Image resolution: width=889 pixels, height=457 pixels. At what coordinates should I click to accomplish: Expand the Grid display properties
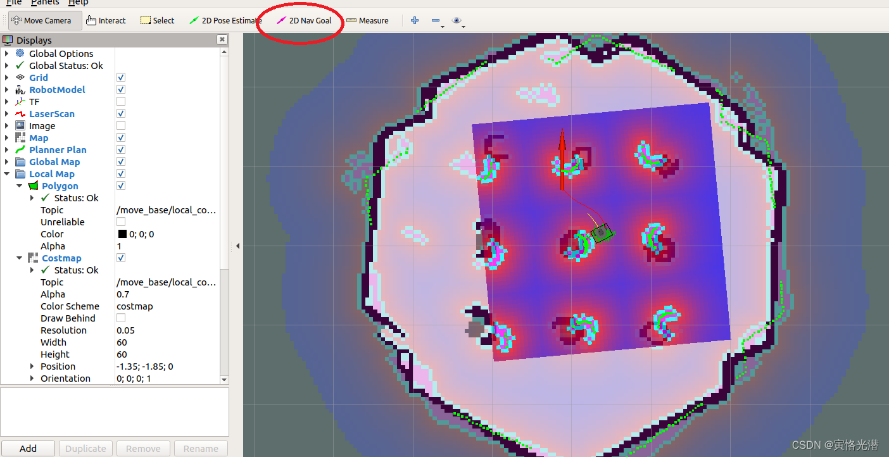click(7, 78)
